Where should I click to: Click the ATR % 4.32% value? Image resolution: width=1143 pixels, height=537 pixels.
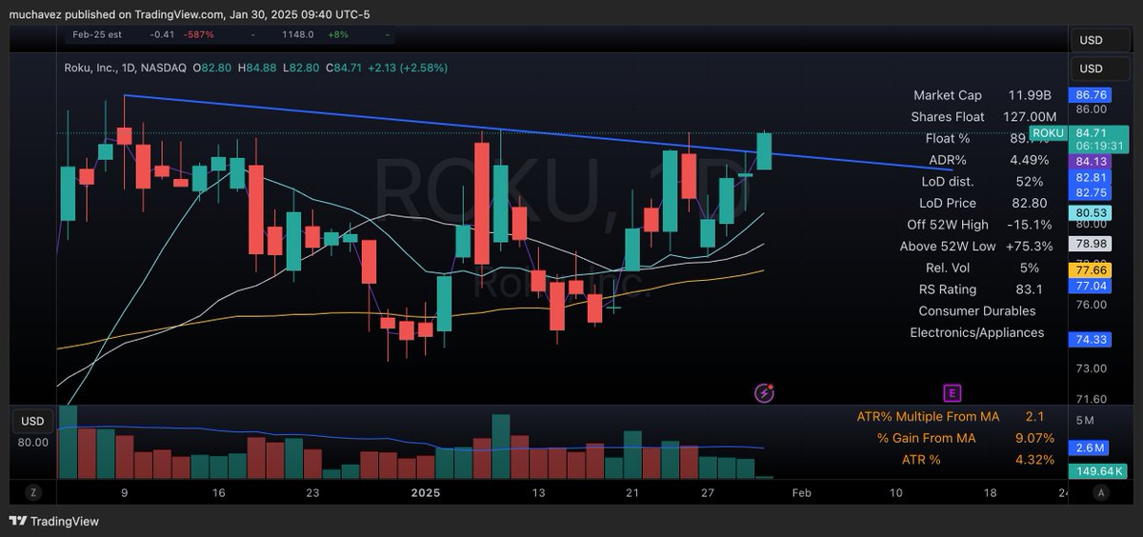click(1034, 460)
